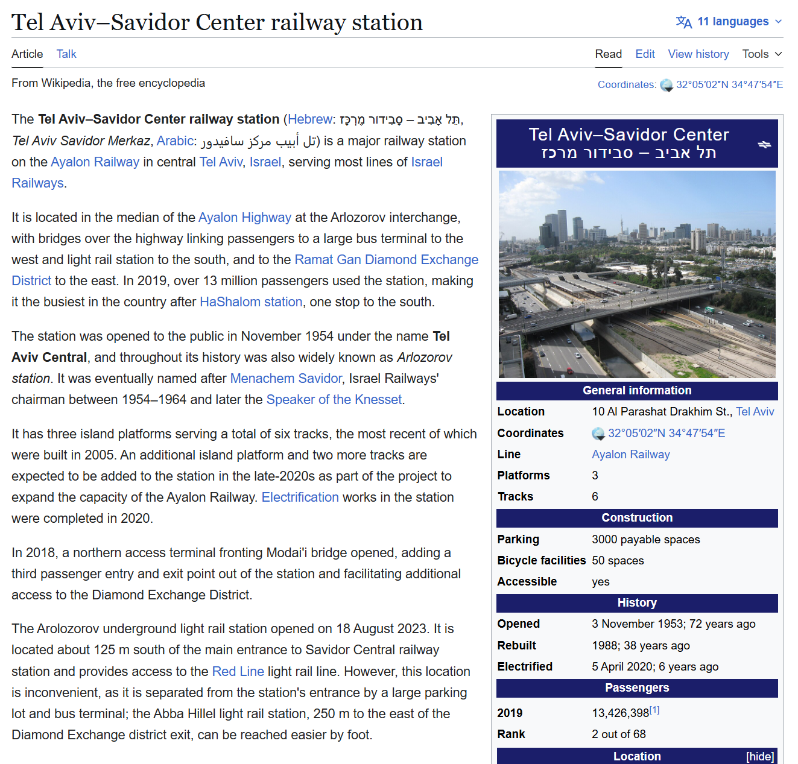
Task: Click the railway symbol in infobox header
Action: [764, 144]
